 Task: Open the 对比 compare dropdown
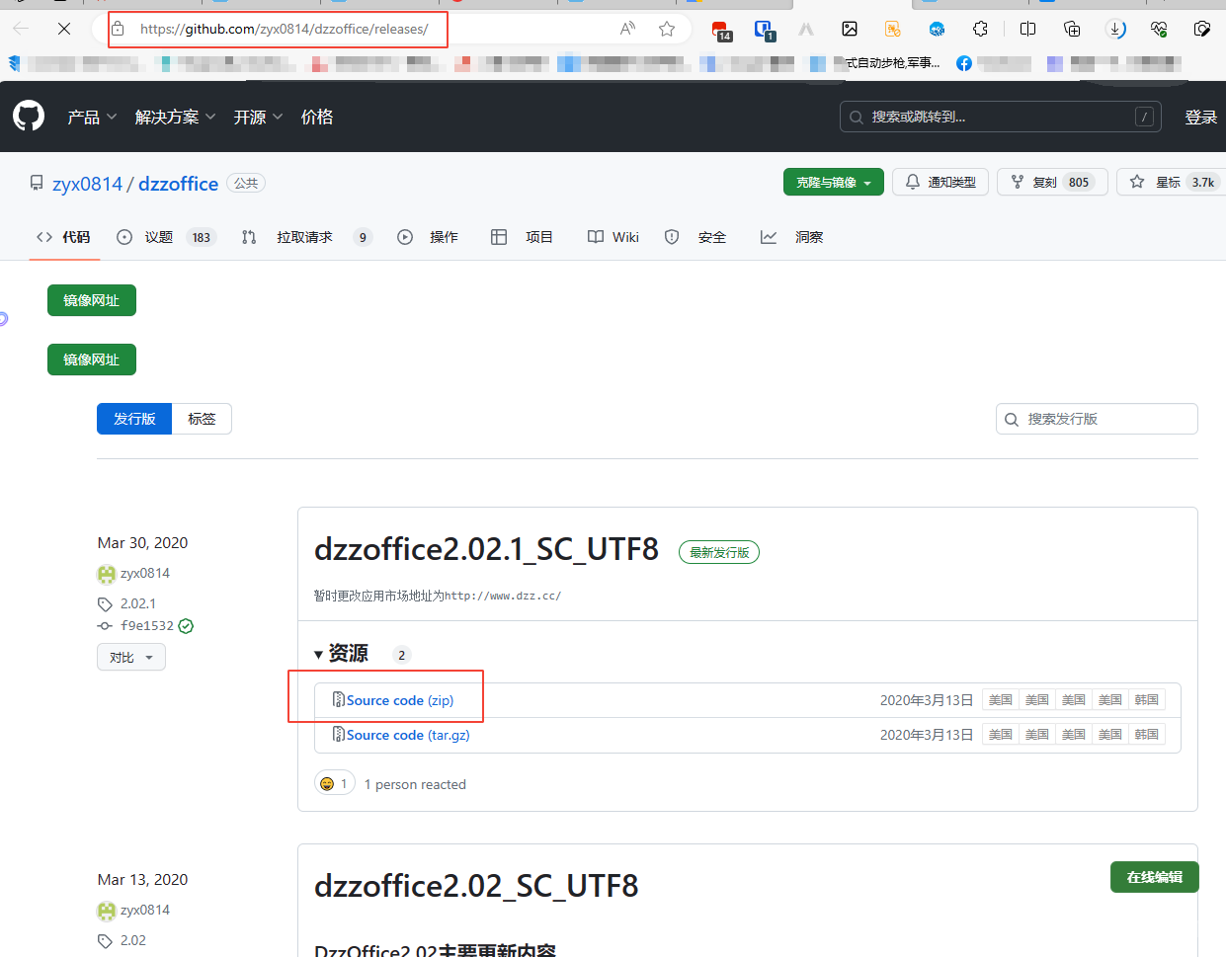point(131,657)
